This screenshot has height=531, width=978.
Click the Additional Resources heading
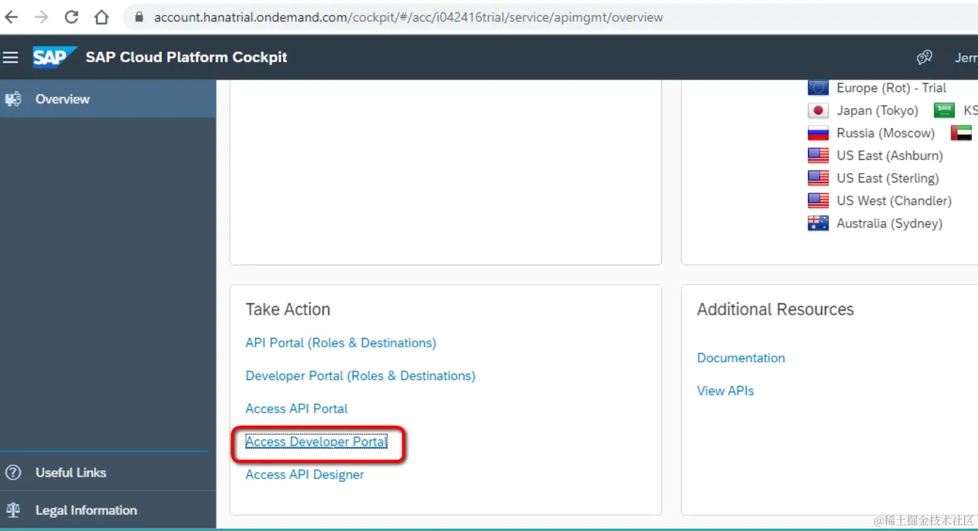pos(776,309)
